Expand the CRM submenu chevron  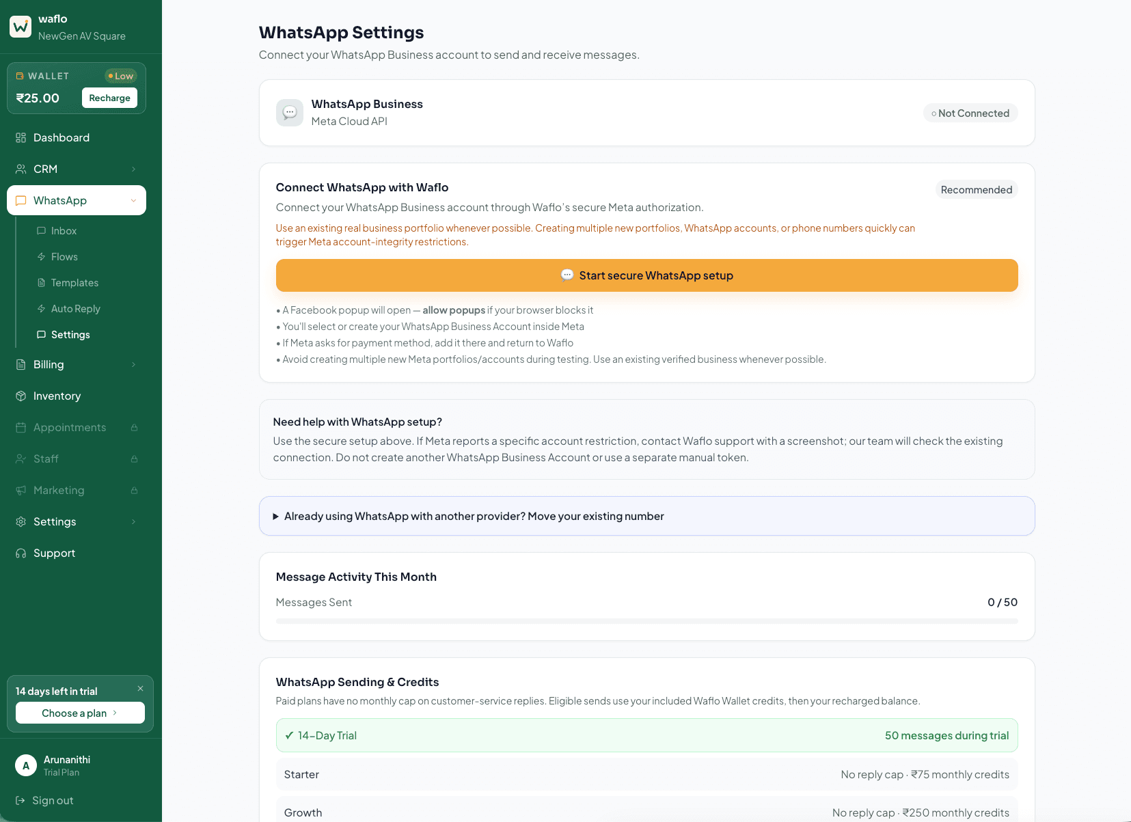click(133, 169)
